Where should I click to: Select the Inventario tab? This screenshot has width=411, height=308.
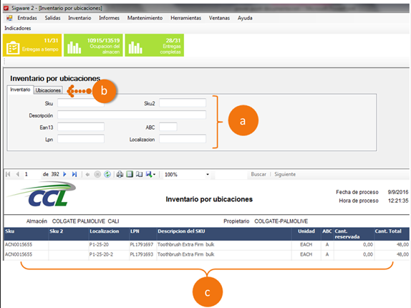(20, 90)
